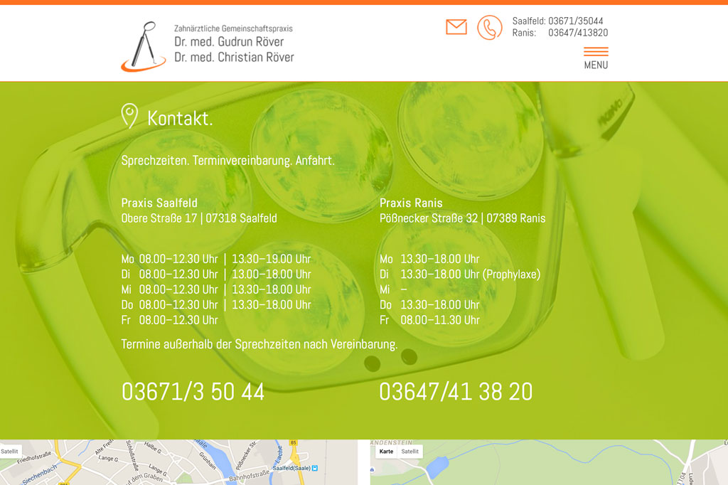Screen dimensions: 728x485
Task: Click Saalfeld Do morning hours 08.00–12.30 Uhr
Action: pos(178,305)
